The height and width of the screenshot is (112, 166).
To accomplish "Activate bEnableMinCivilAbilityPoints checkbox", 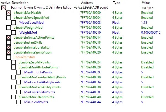I will click(14, 87).
